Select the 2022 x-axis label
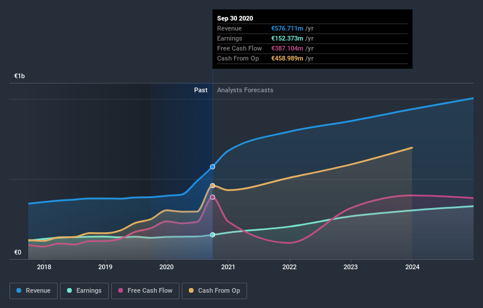The width and height of the screenshot is (483, 308). coord(289,267)
